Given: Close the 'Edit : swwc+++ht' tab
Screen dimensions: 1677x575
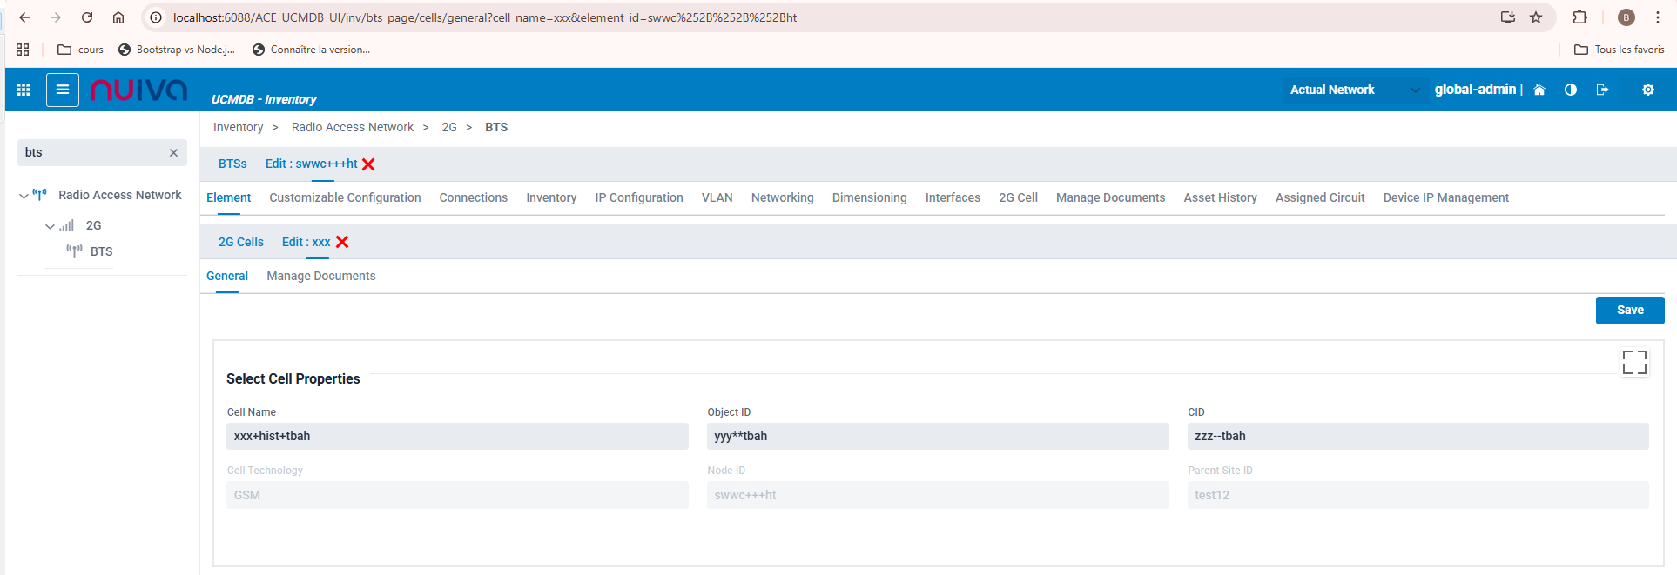Looking at the screenshot, I should click(x=368, y=164).
